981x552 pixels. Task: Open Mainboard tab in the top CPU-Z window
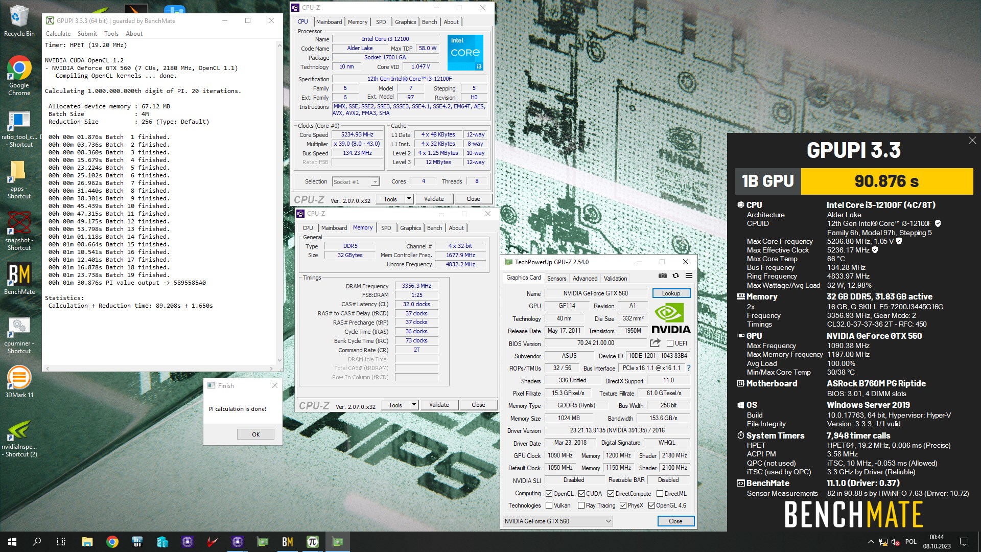coord(329,22)
